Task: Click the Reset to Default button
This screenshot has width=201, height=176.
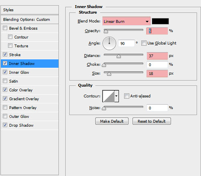Action: click(152, 121)
